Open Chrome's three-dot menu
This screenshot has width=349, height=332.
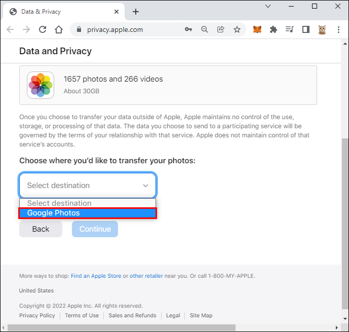pyautogui.click(x=338, y=29)
